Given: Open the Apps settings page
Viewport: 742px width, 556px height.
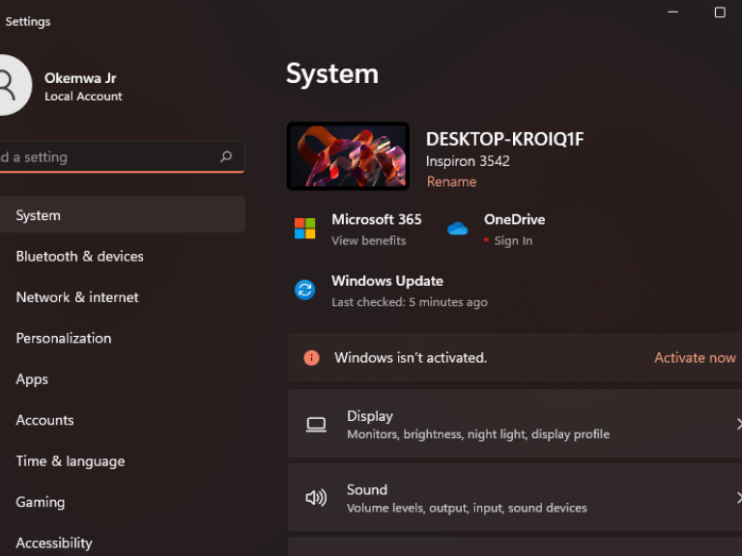Looking at the screenshot, I should [x=32, y=379].
